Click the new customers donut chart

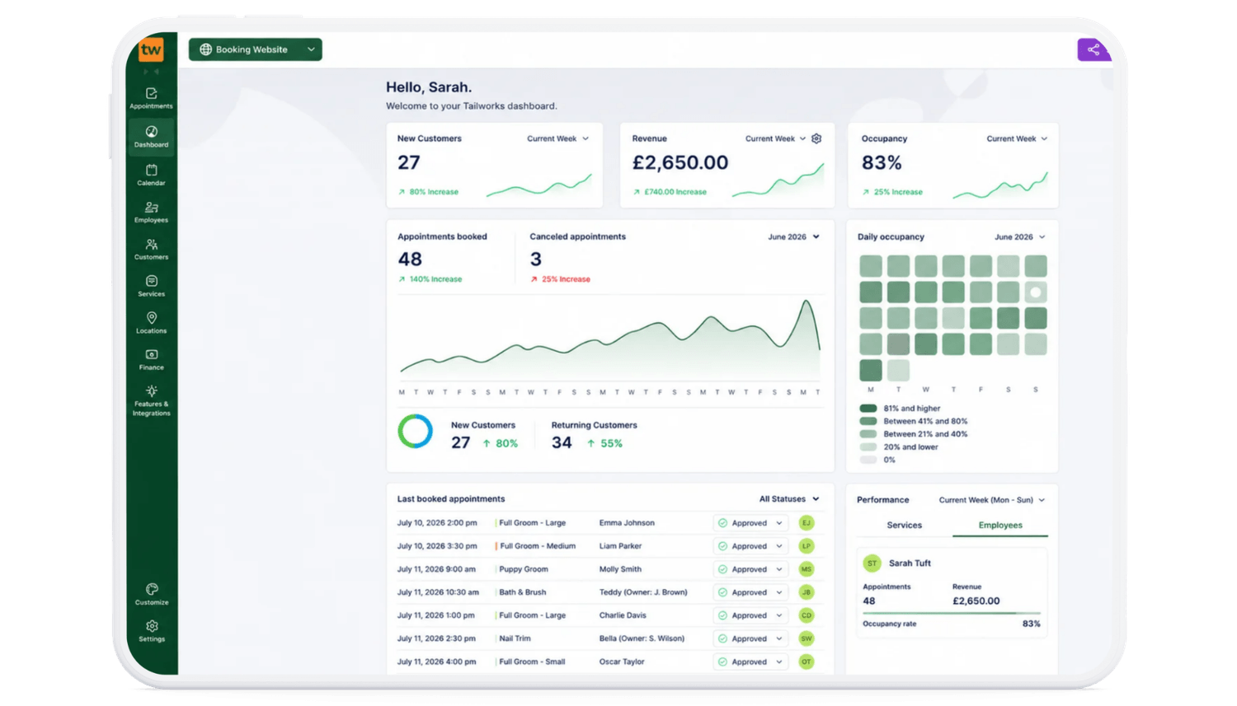[x=415, y=431]
